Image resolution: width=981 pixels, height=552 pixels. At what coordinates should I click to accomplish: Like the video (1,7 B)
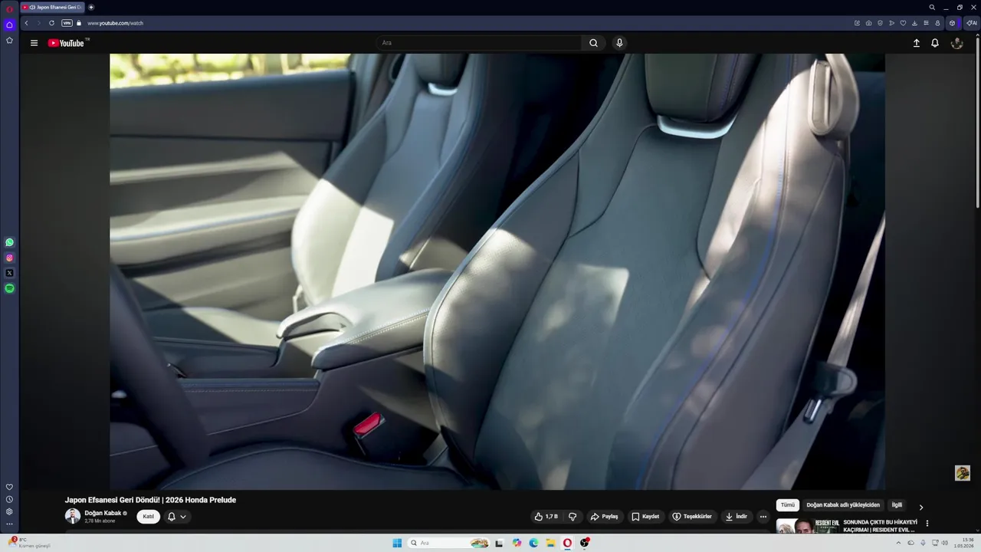click(x=546, y=517)
